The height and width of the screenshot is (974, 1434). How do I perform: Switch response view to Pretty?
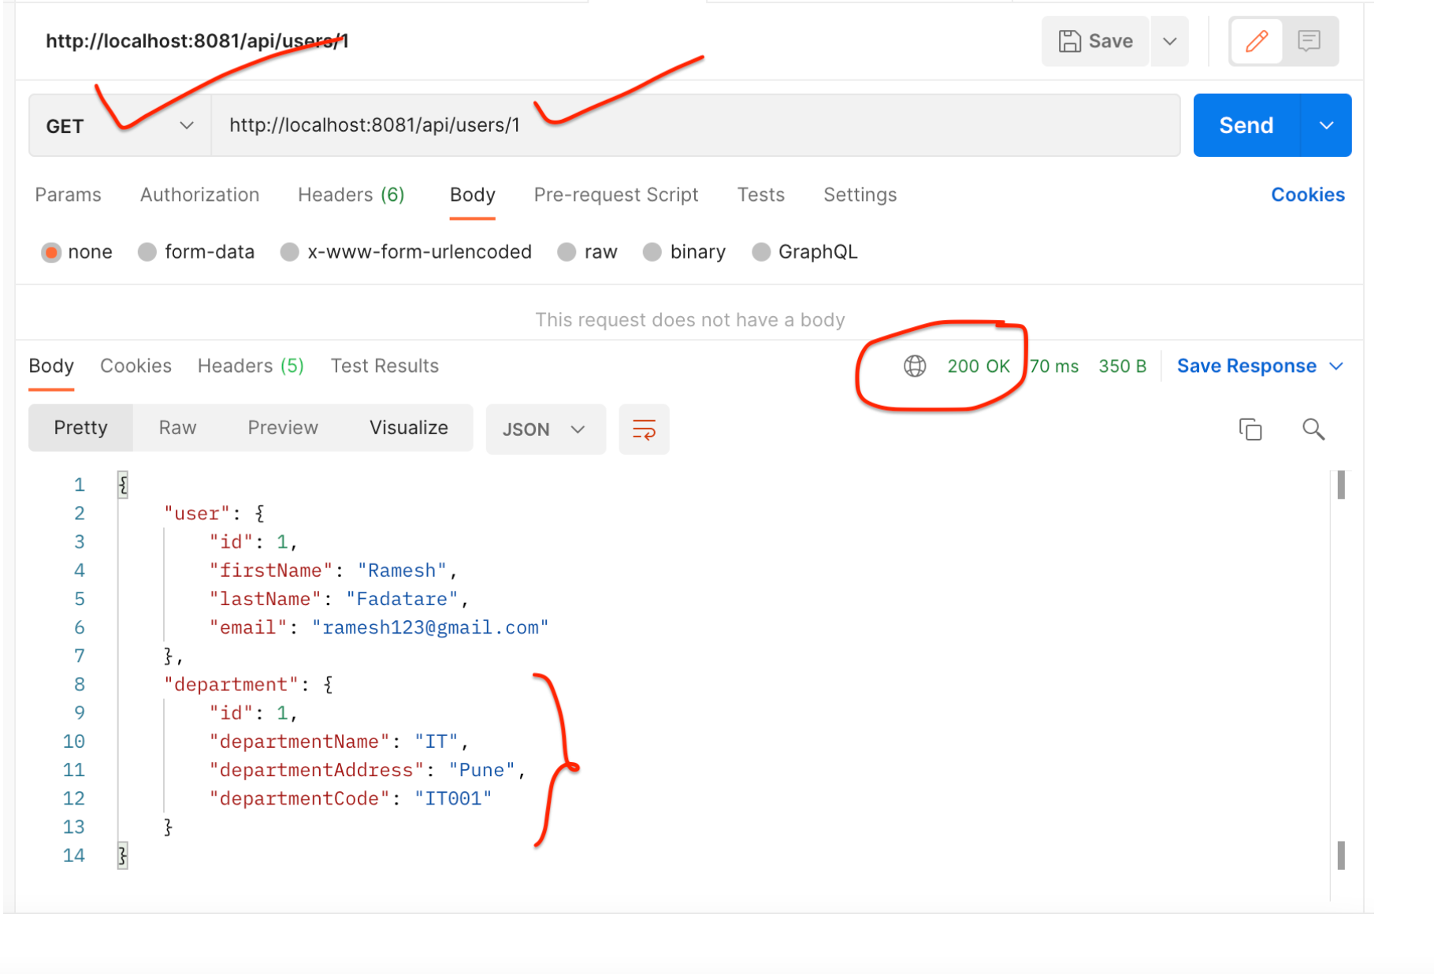80,428
